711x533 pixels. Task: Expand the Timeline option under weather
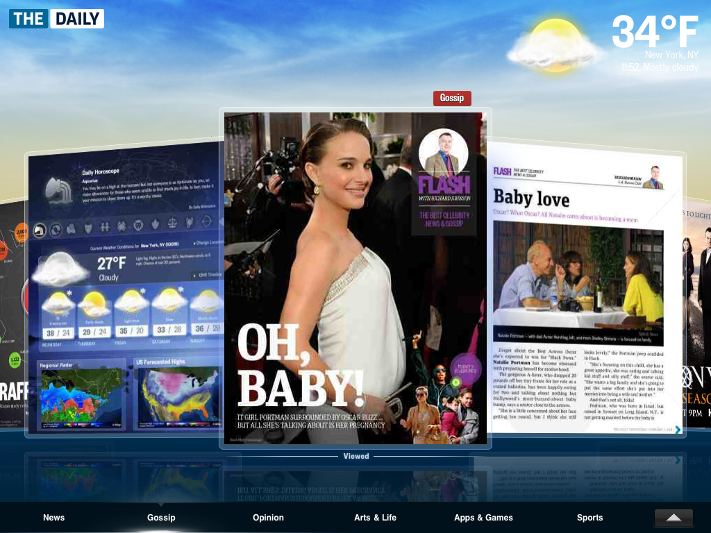pyautogui.click(x=207, y=275)
